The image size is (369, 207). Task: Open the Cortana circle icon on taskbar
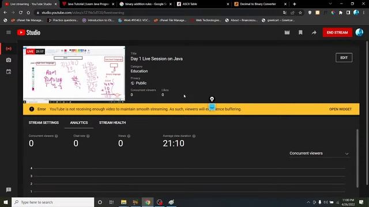pyautogui.click(x=100, y=202)
